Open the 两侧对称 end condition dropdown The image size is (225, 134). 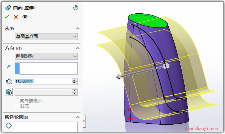(46, 56)
